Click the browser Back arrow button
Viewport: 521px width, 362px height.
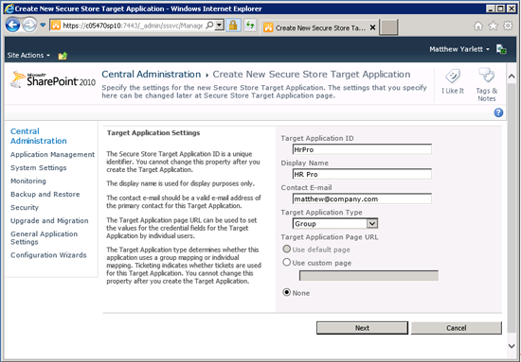12,26
